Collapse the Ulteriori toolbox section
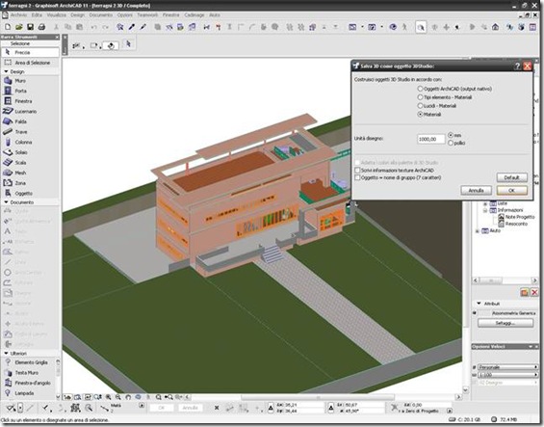The image size is (544, 427). [6, 353]
